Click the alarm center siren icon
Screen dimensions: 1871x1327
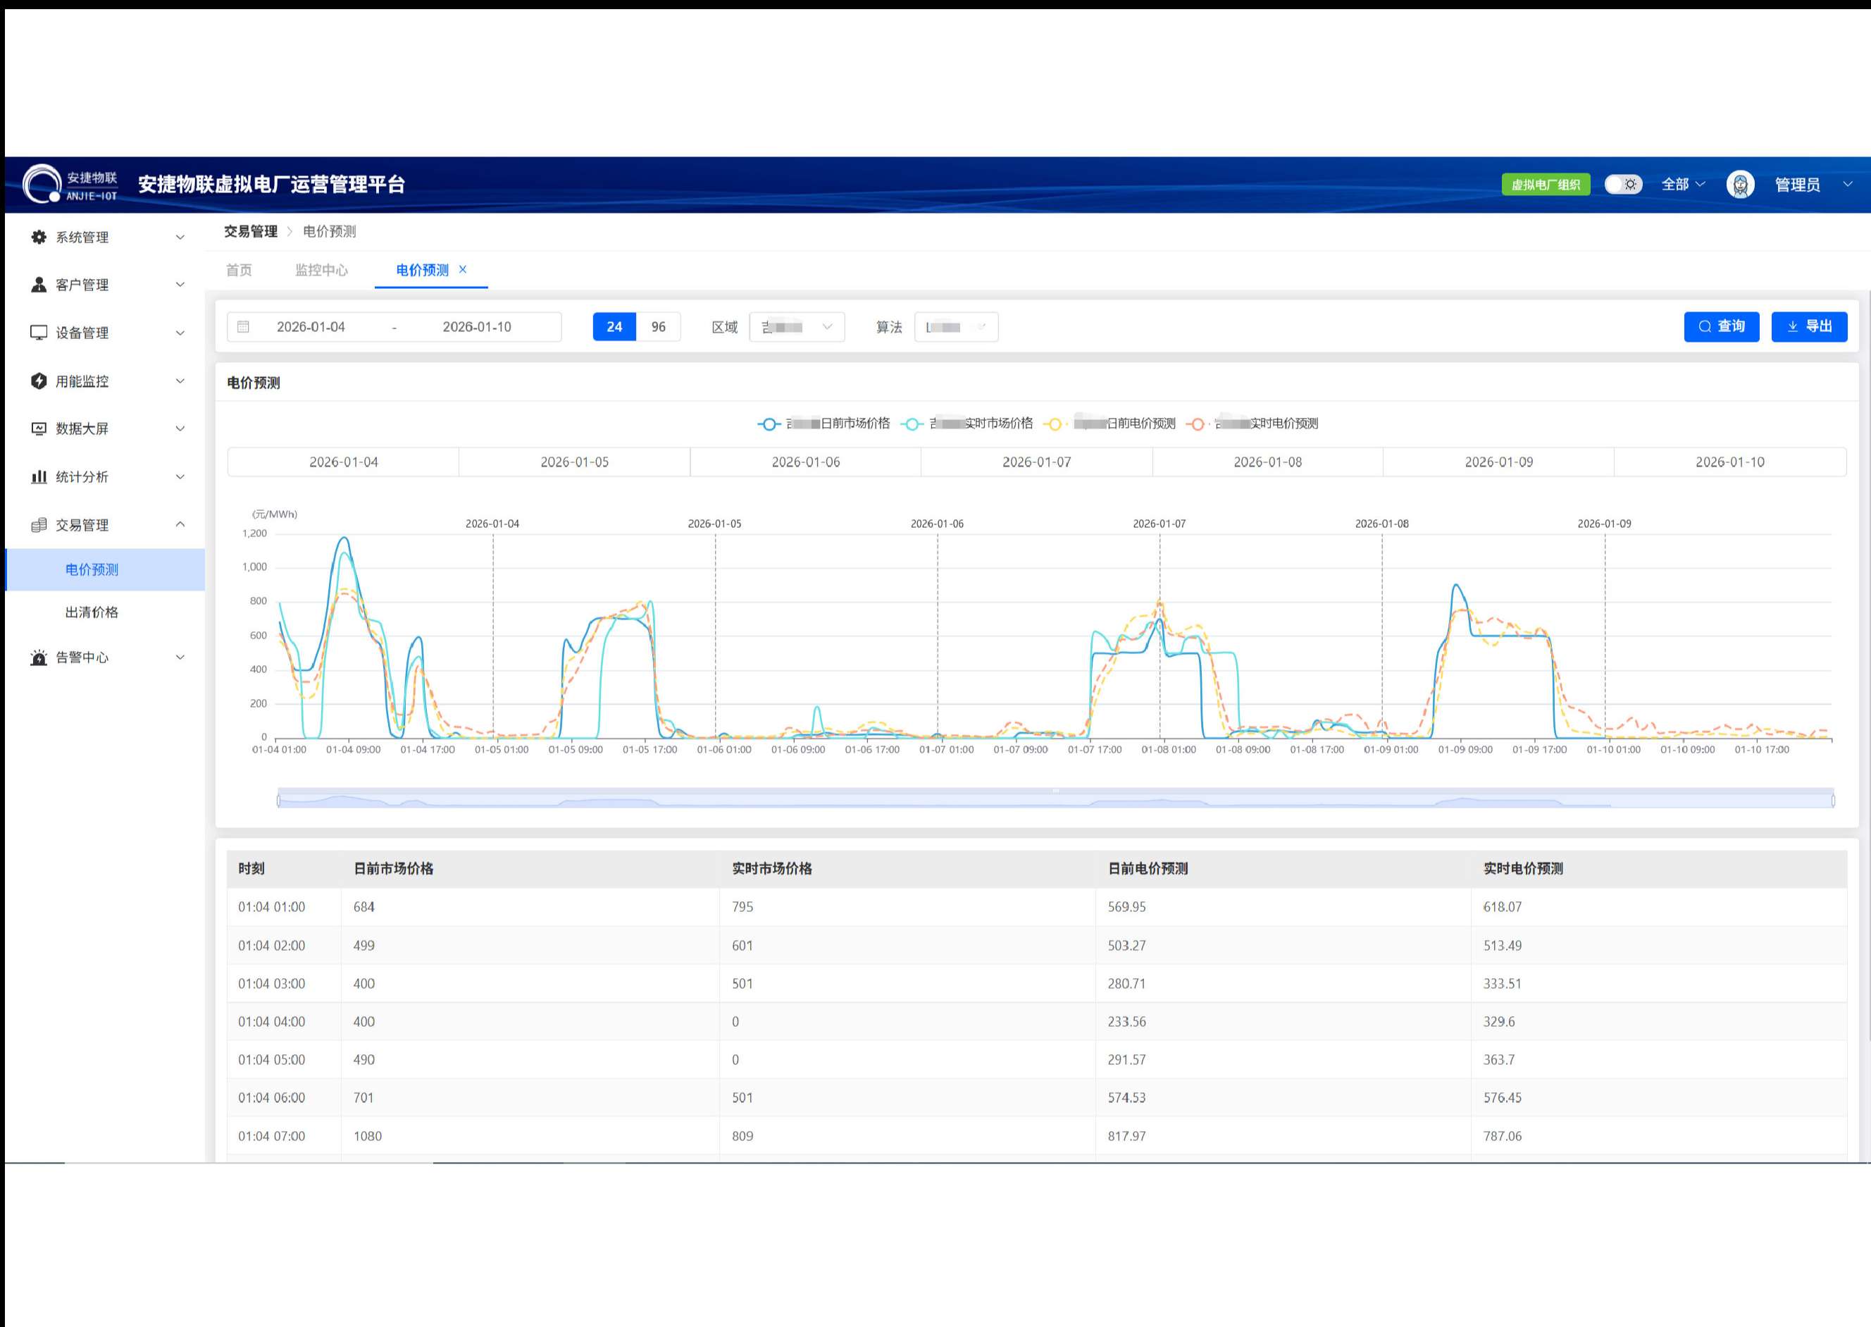pyautogui.click(x=38, y=657)
